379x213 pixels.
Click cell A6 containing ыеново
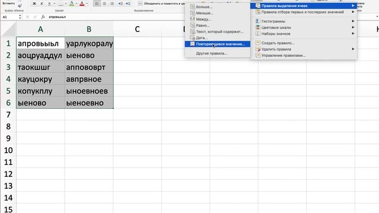click(40, 102)
